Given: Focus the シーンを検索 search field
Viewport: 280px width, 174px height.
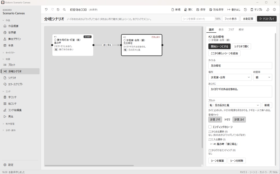Looking at the screenshot, I should (198, 19).
